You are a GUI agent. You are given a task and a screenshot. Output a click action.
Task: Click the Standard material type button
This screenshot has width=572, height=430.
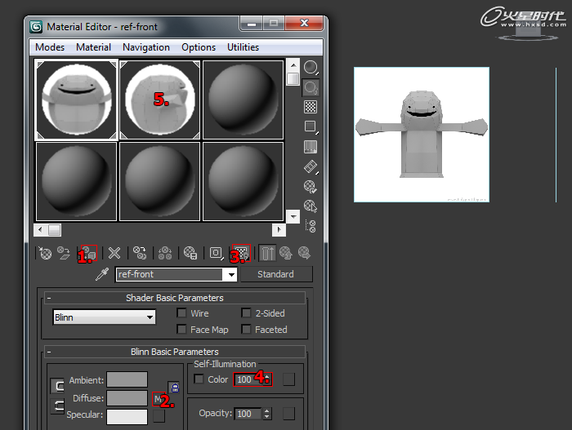pos(275,274)
